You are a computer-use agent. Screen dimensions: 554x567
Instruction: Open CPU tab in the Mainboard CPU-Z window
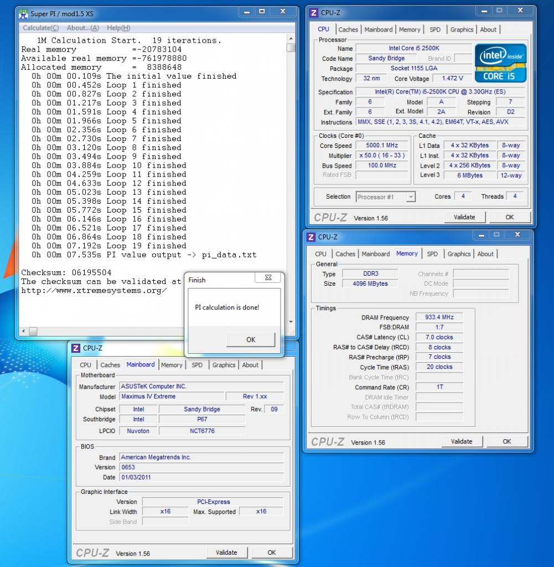click(85, 365)
